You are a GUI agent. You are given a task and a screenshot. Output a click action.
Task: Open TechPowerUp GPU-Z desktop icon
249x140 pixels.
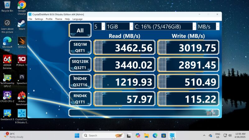(7, 80)
